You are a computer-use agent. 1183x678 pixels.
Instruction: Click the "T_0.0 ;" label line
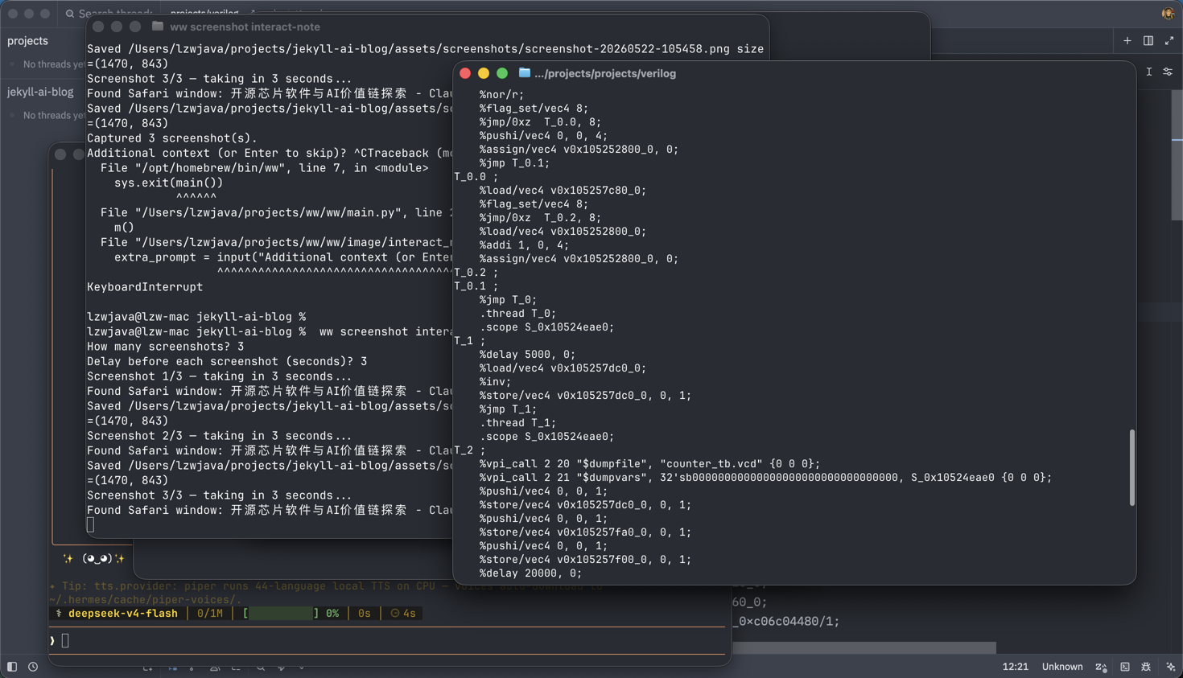click(476, 177)
